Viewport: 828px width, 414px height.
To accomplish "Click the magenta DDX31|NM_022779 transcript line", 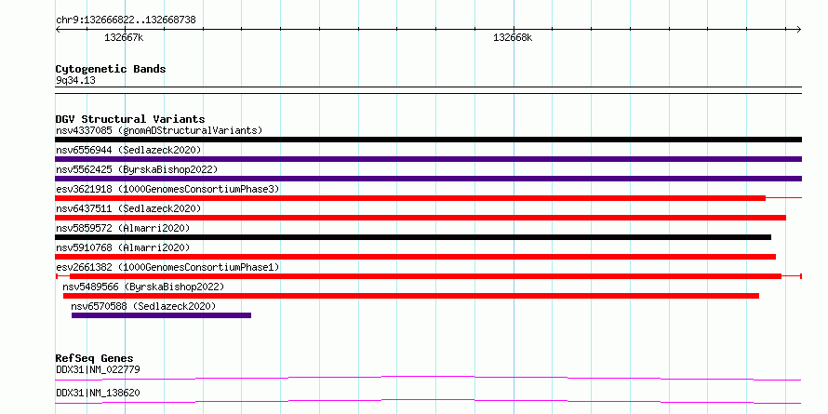I will click(428, 378).
